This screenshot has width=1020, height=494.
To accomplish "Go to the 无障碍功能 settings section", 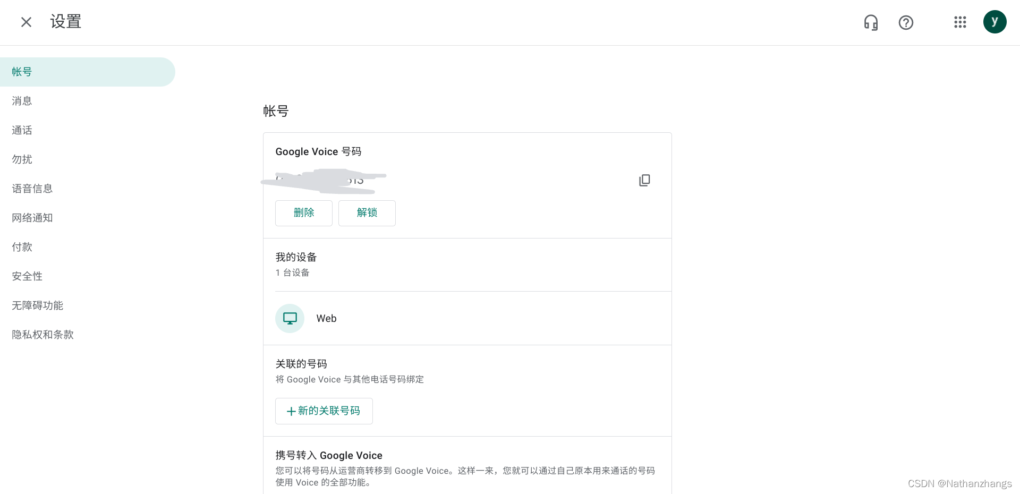I will pos(88,305).
